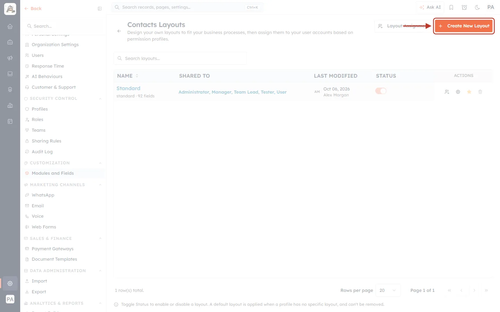Open the settings gear in left rail
Image resolution: width=500 pixels, height=312 pixels.
tap(10, 284)
